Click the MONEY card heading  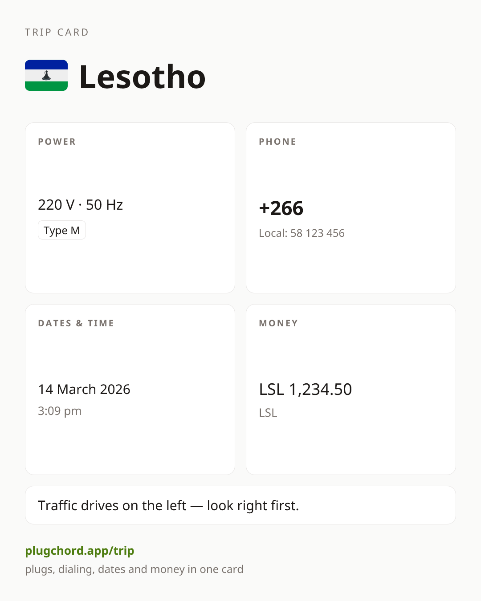click(x=278, y=323)
